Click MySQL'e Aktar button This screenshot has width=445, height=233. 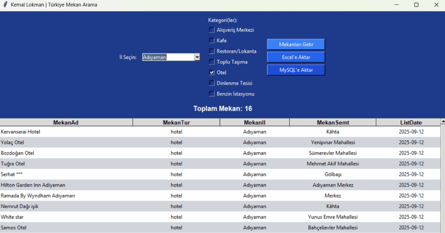(296, 70)
